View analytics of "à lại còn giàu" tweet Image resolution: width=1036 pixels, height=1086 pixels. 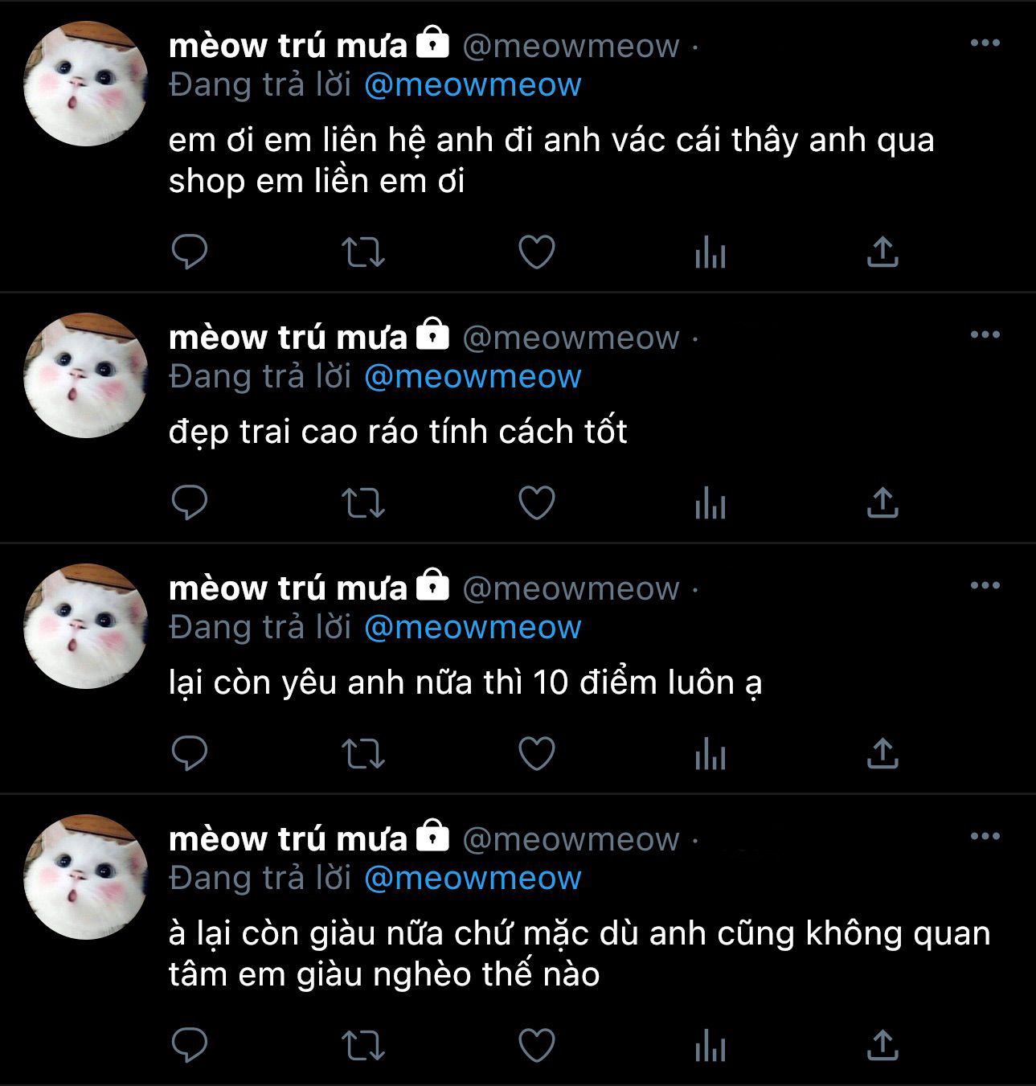point(710,1047)
